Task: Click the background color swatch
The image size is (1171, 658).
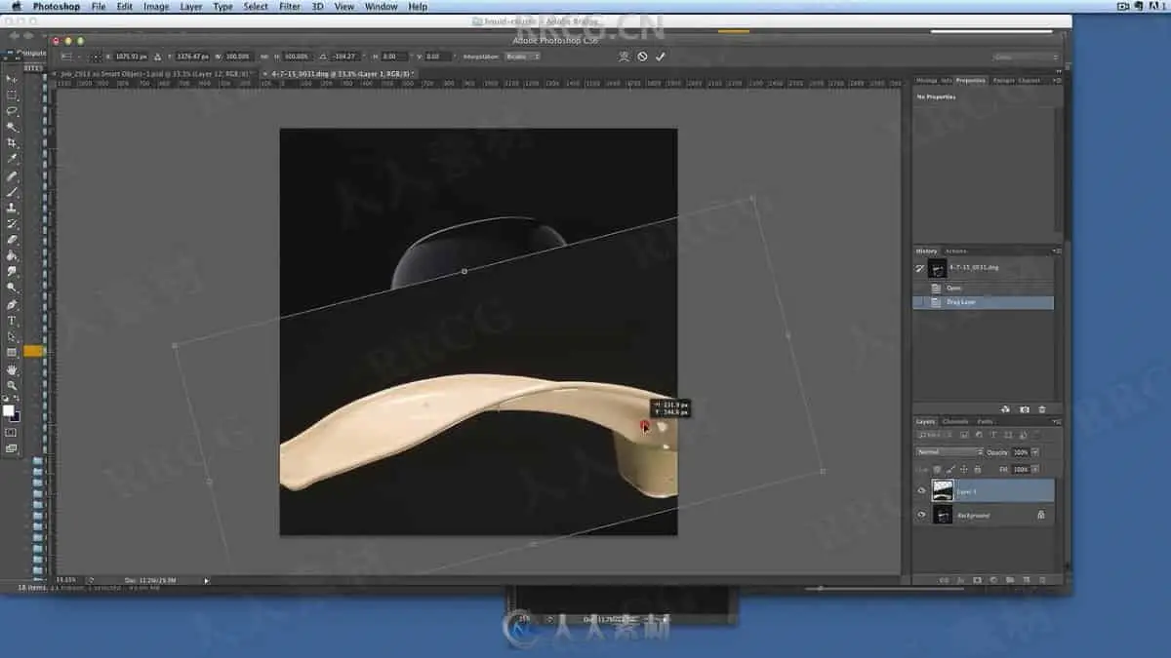Action: tap(16, 416)
